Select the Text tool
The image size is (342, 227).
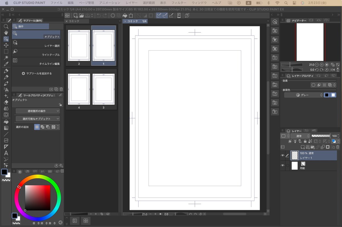pyautogui.click(x=6, y=153)
